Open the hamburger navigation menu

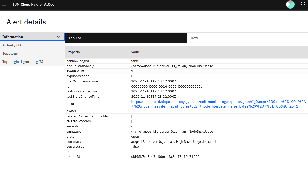tap(4, 4)
